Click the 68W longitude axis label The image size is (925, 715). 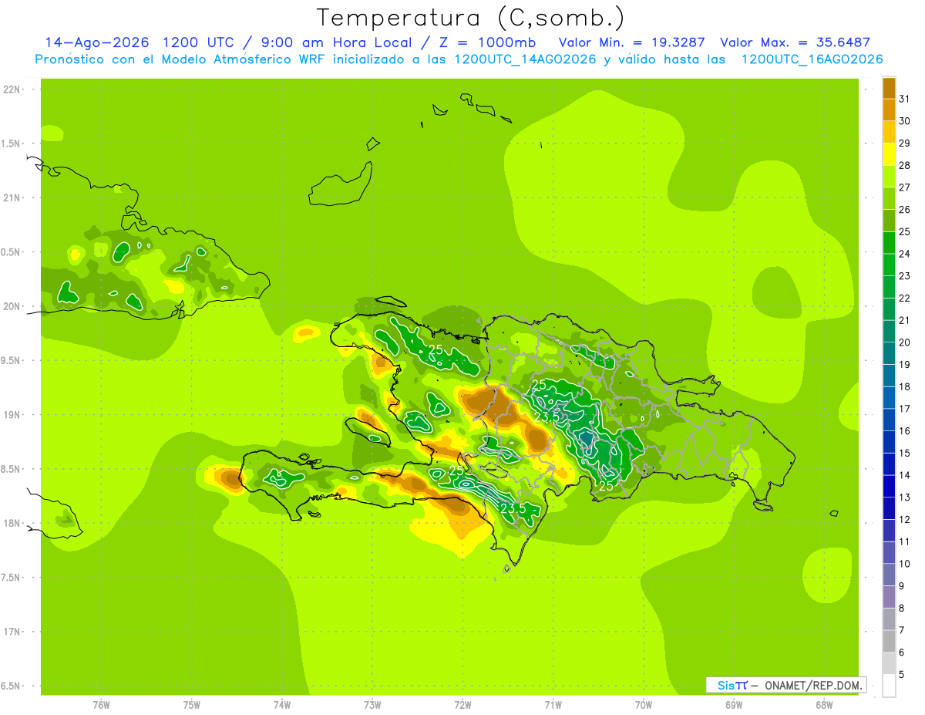coord(824,705)
